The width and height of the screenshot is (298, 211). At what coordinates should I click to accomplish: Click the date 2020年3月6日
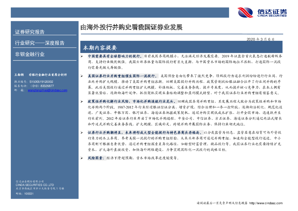pos(260,39)
